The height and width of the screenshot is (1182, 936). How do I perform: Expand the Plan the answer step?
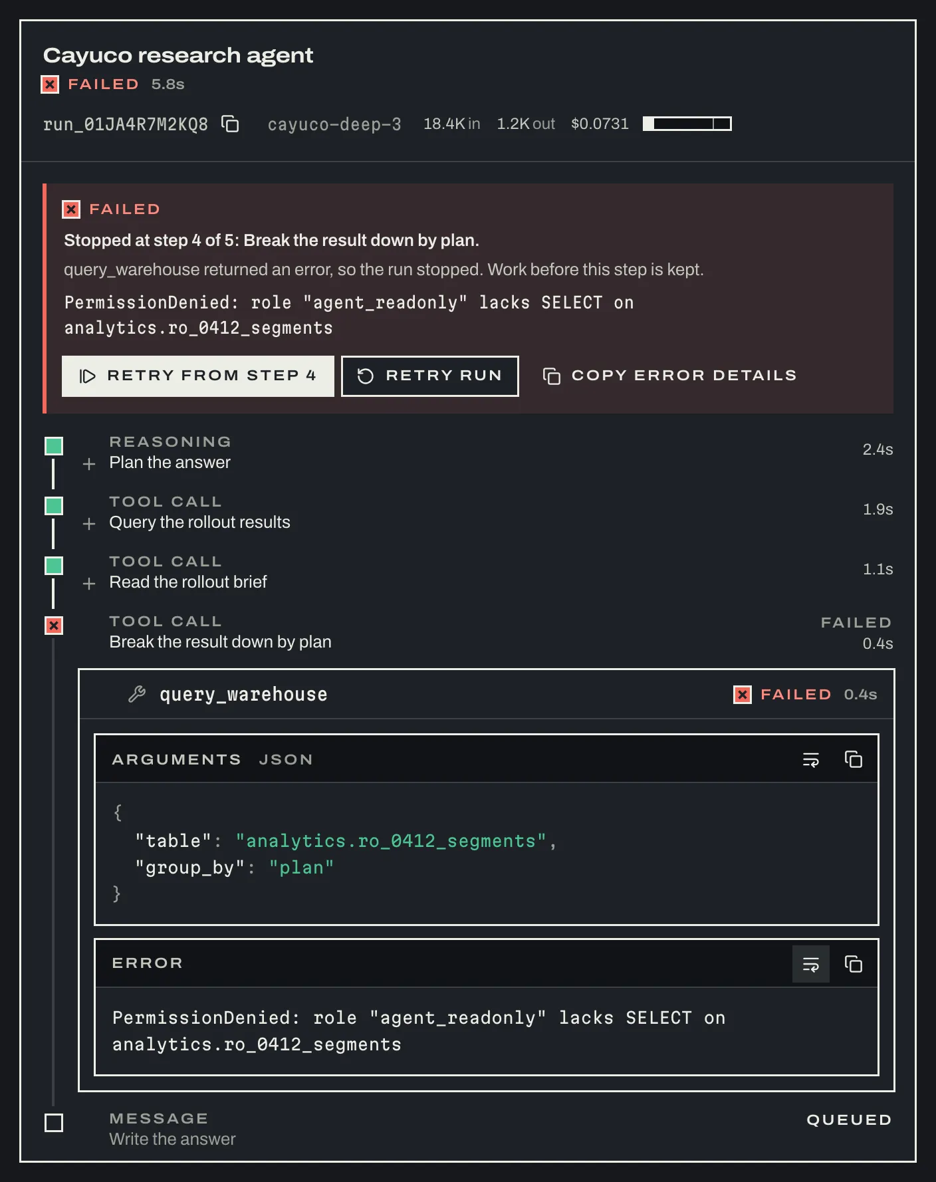89,463
